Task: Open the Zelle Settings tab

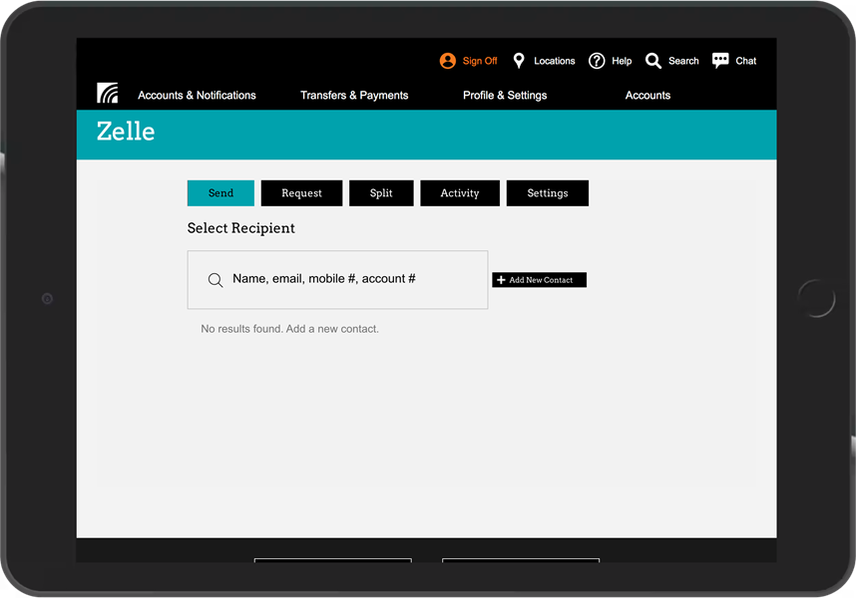Action: click(x=548, y=193)
